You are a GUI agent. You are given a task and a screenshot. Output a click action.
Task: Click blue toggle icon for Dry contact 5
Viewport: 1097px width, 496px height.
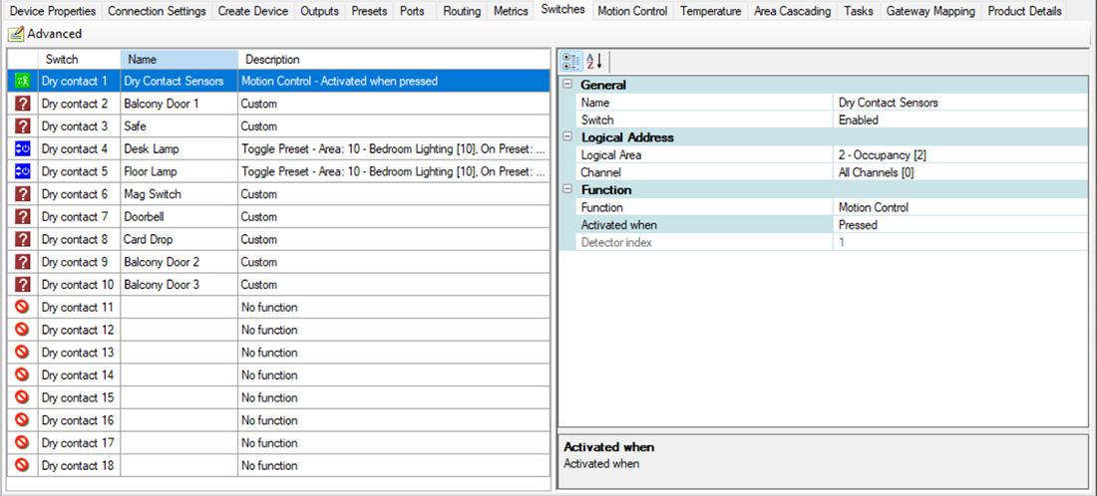[22, 172]
